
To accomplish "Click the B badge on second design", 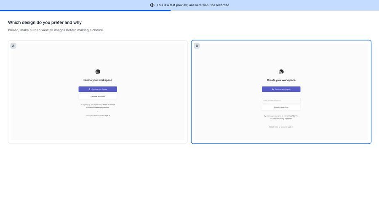I will 197,46.
